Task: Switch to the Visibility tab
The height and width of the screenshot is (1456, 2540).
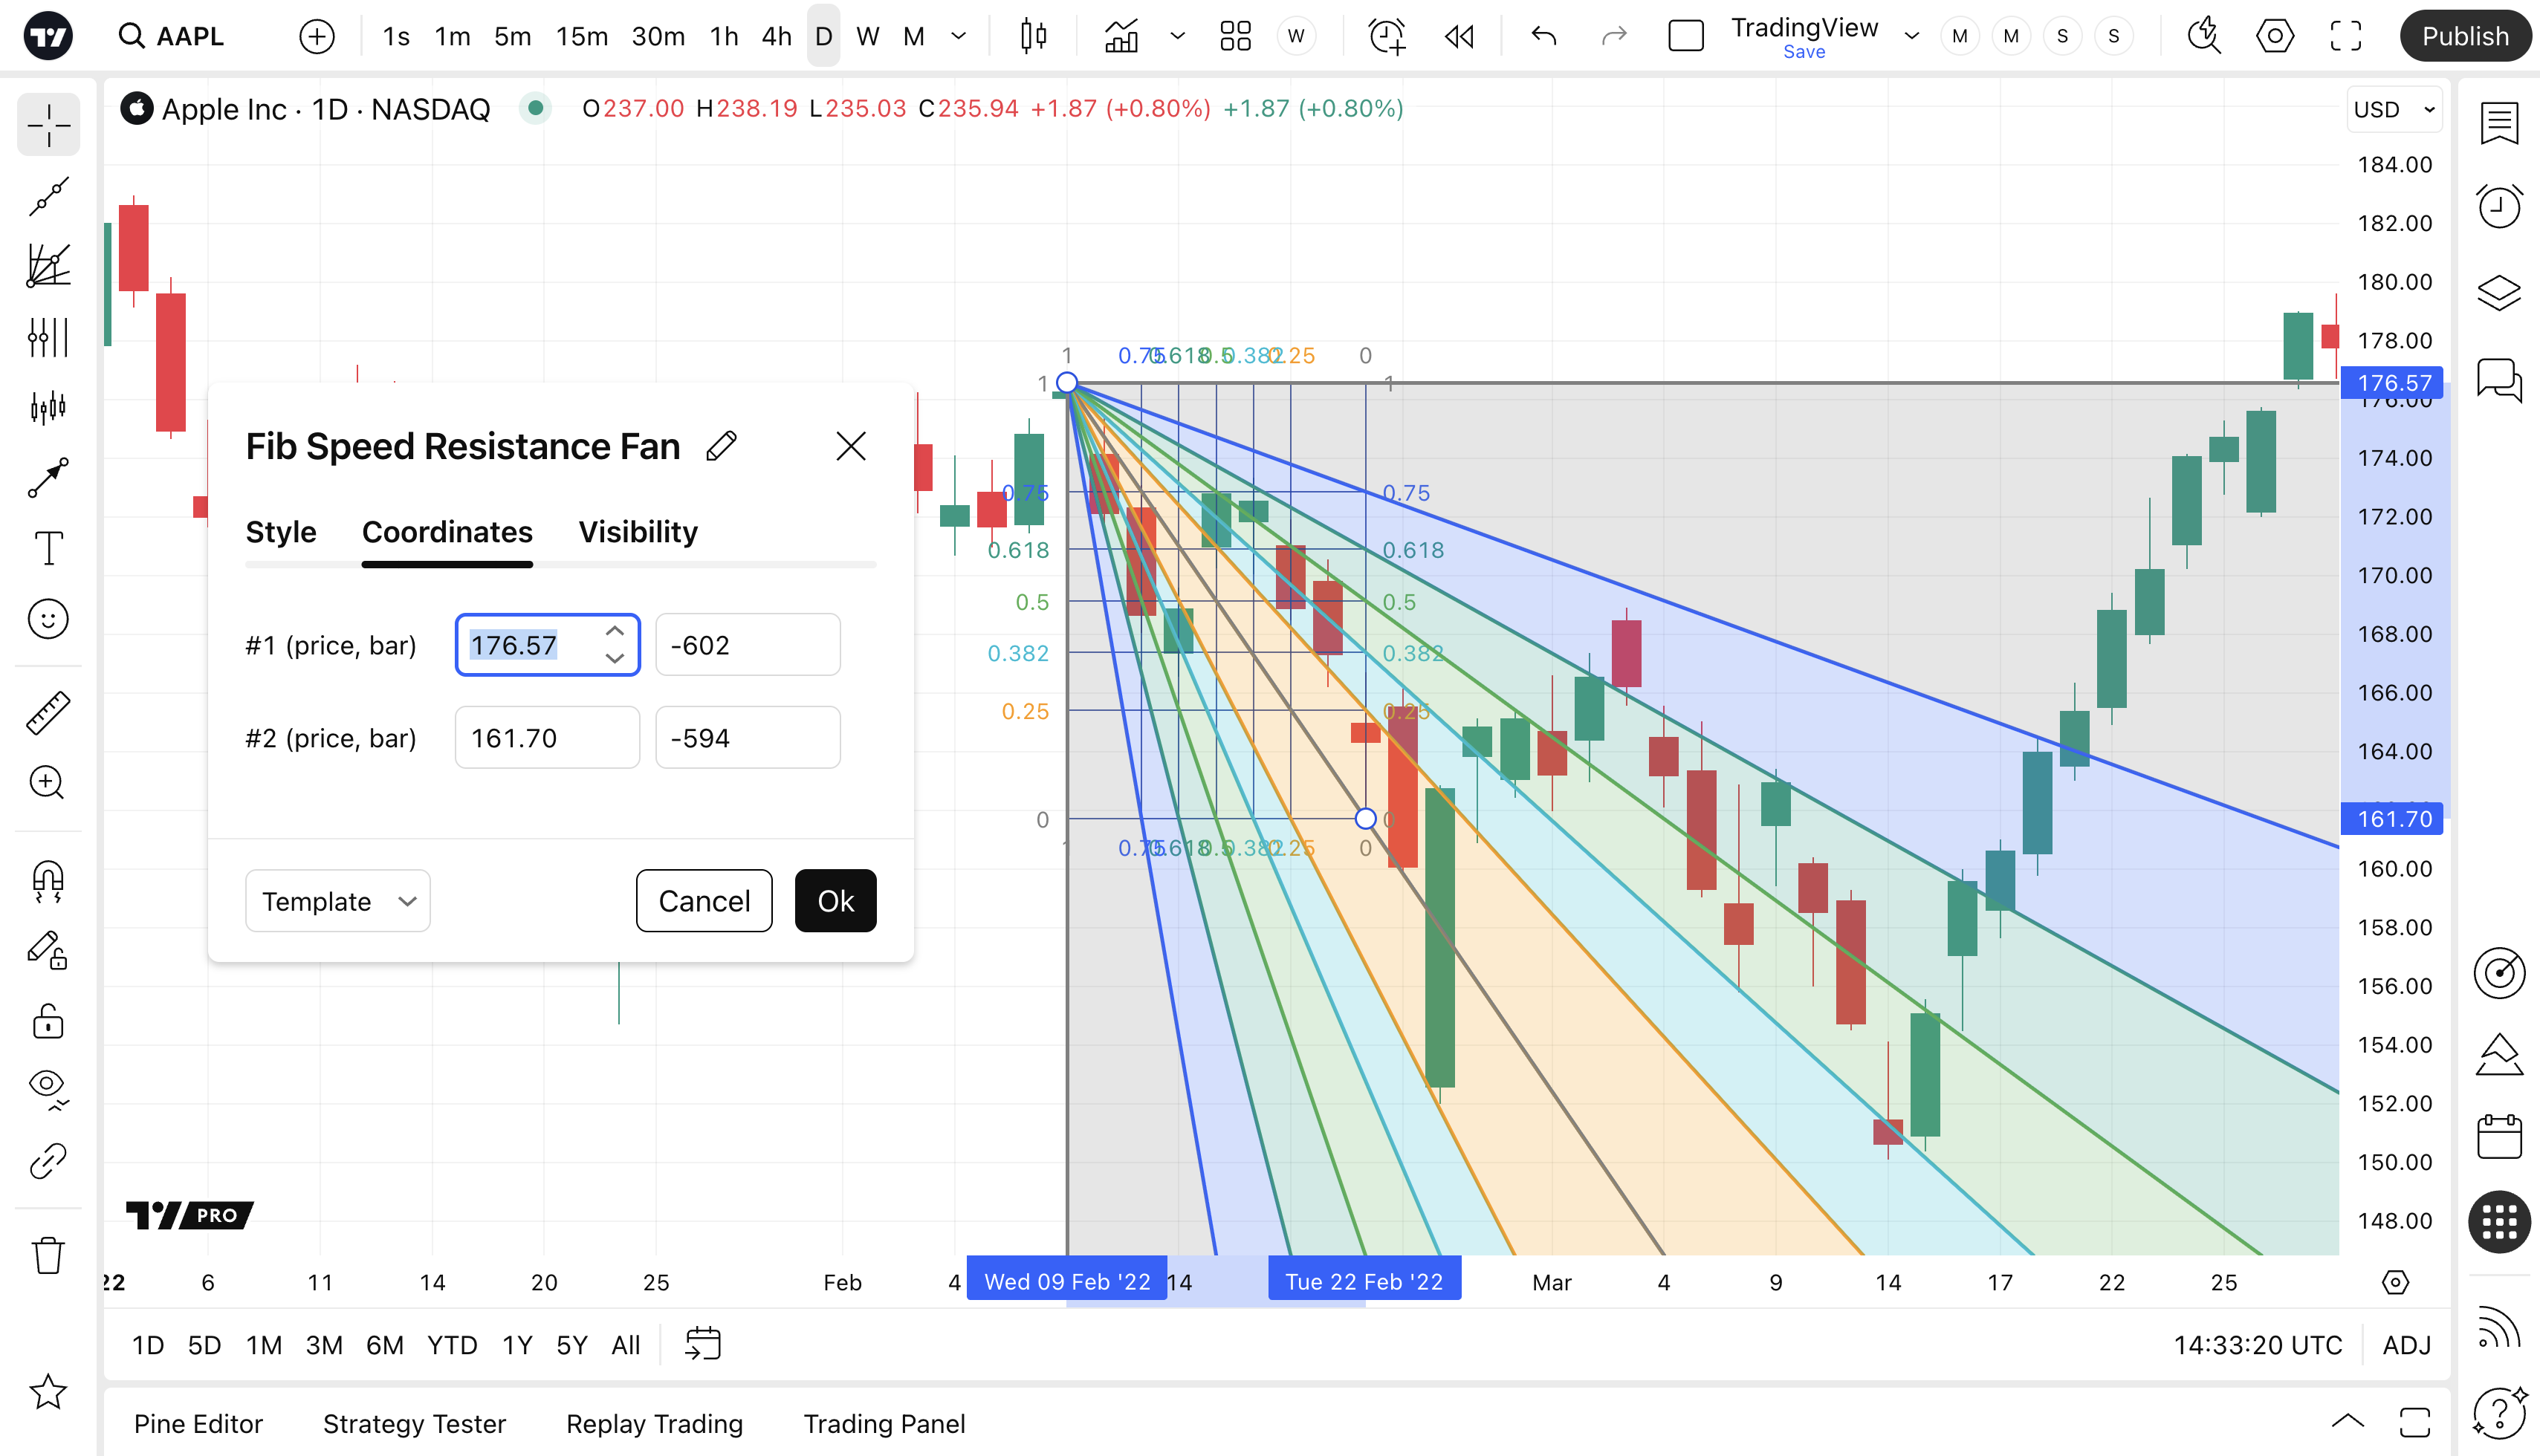Action: tap(638, 532)
